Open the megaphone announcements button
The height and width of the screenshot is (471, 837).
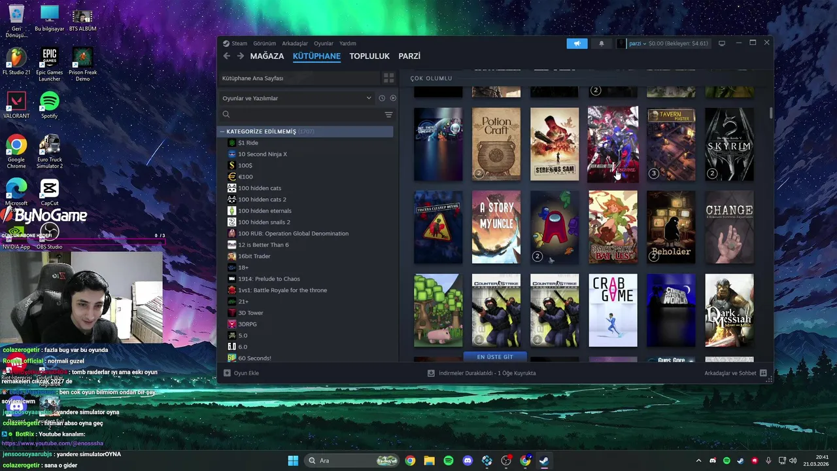point(577,43)
